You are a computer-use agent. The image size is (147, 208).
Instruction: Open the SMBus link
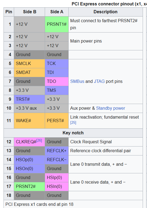77,81
